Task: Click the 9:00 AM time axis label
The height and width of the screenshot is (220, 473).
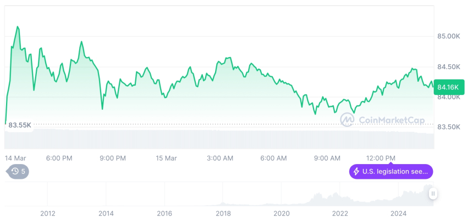Action: click(327, 159)
